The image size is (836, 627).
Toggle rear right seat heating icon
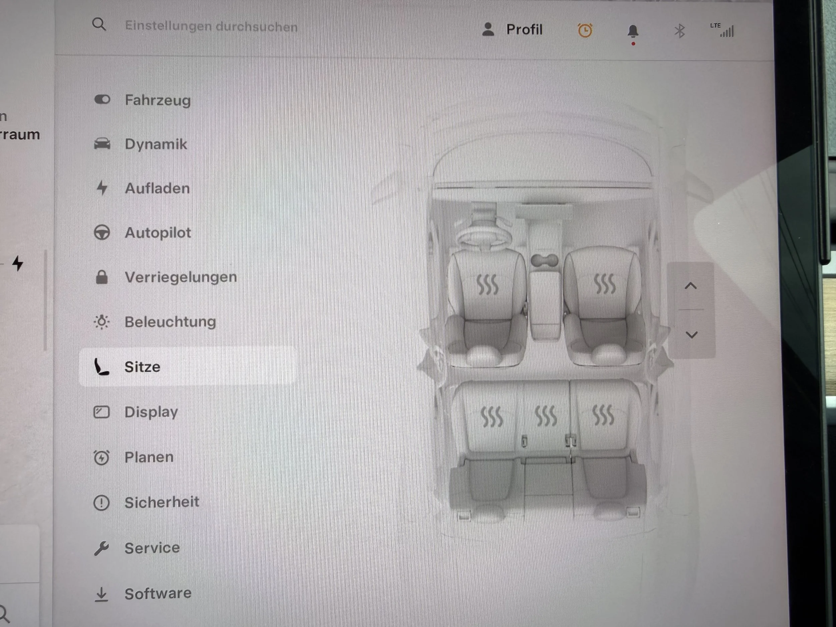click(603, 415)
